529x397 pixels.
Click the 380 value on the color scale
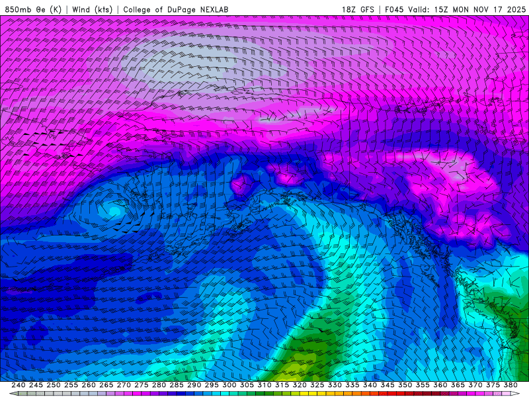510,385
